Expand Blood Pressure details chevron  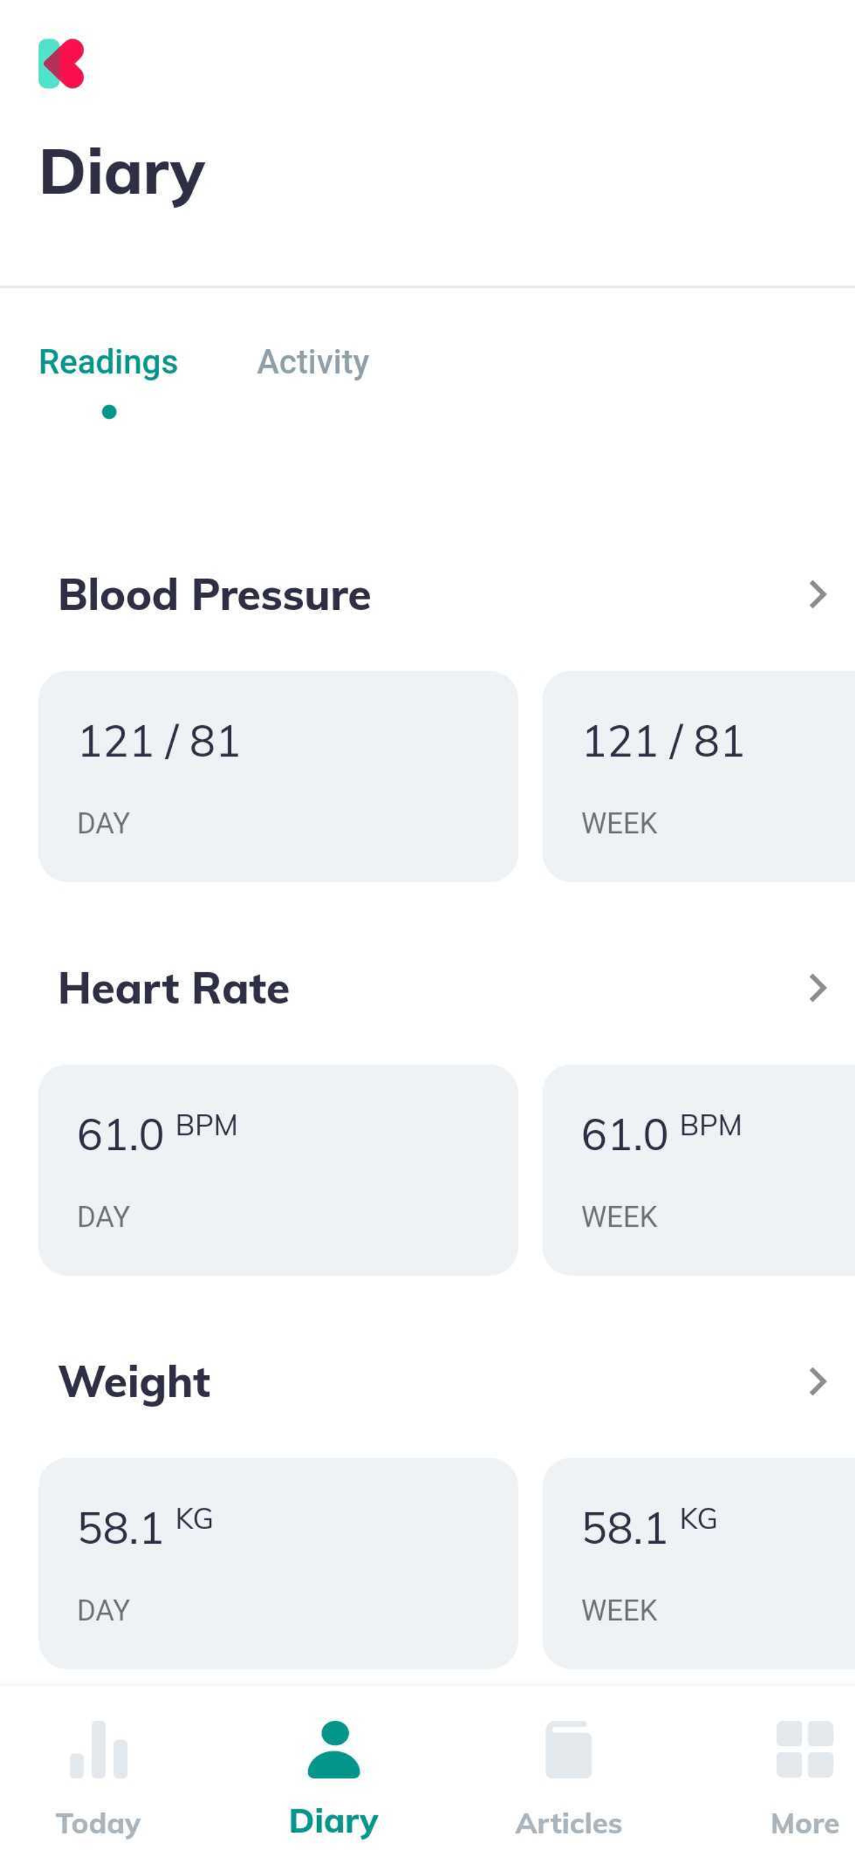coord(818,595)
